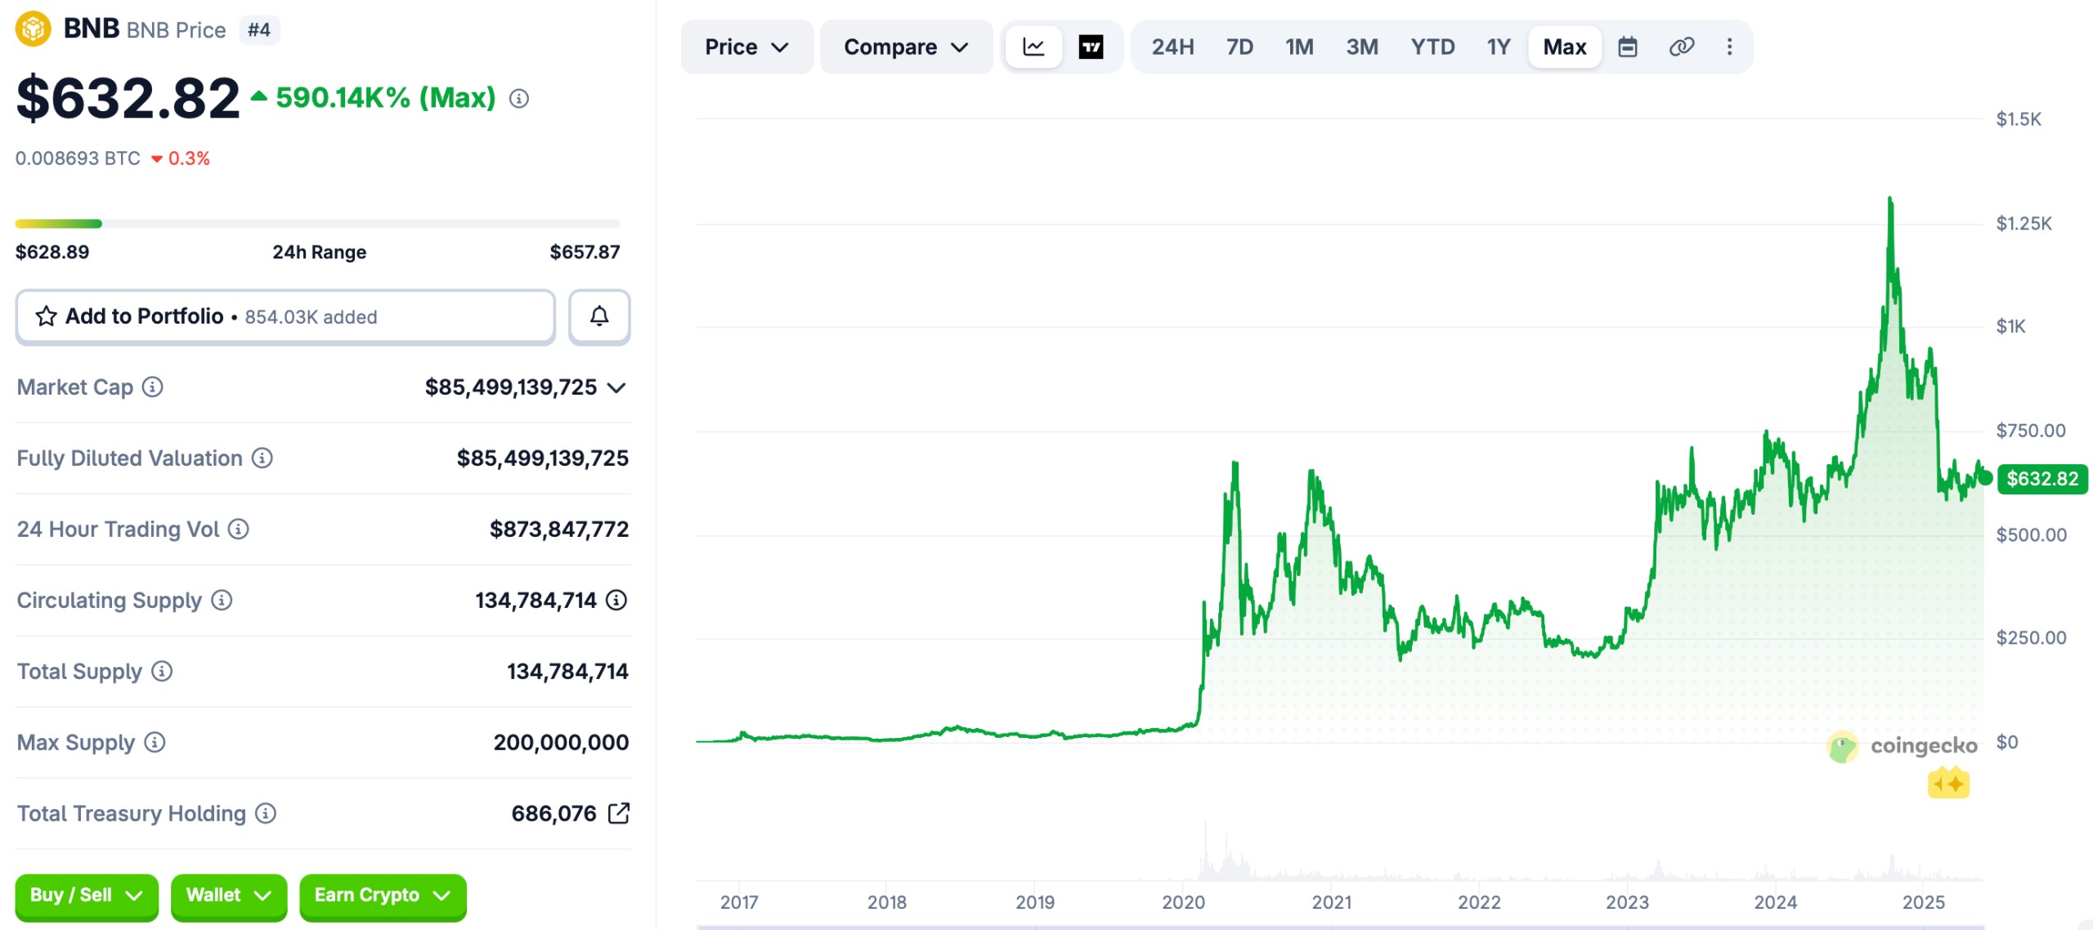Open info icon beside circulating supply value 134,784,714

click(616, 600)
